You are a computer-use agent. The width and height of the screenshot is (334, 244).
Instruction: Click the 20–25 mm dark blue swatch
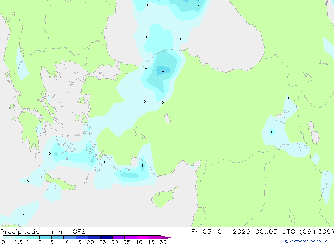pos(94,237)
